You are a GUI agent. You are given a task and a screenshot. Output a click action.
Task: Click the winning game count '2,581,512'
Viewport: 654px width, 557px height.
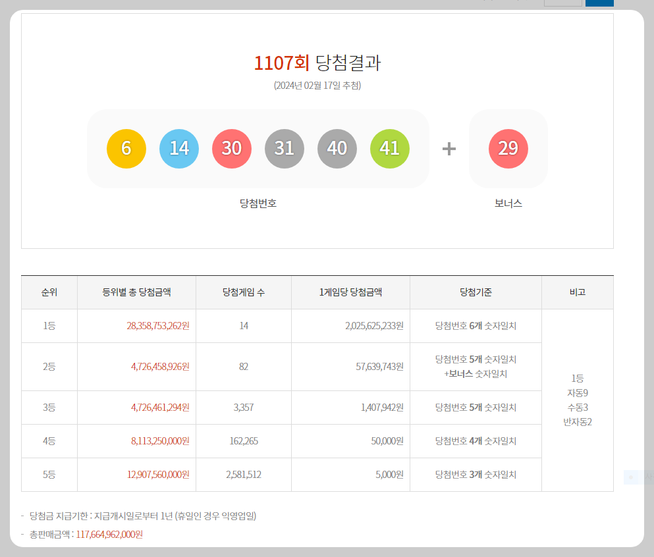tap(244, 475)
